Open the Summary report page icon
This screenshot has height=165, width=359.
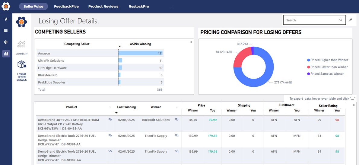tap(21, 45)
